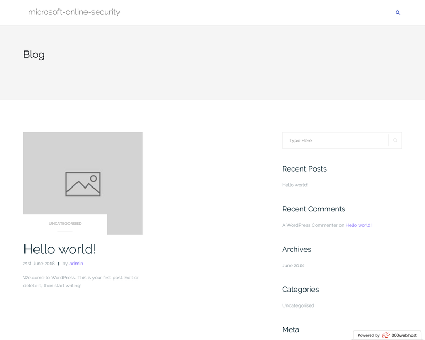Open the header search magnifier icon

point(398,12)
